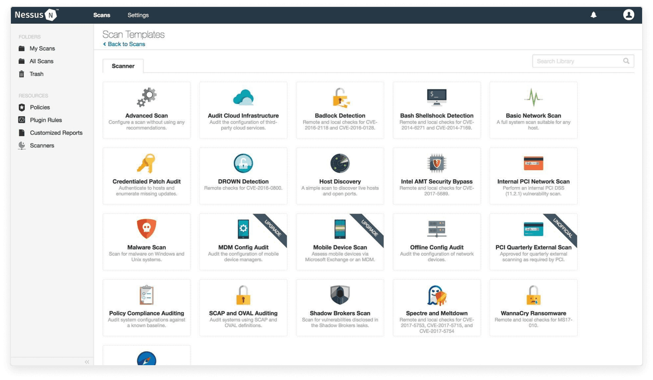653x380 pixels.
Task: Open the WannaCry Ransomware crying lock icon
Action: click(x=533, y=295)
